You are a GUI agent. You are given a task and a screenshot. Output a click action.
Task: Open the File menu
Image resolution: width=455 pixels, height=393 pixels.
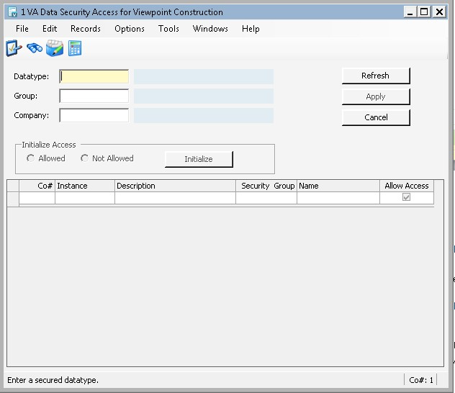click(22, 29)
